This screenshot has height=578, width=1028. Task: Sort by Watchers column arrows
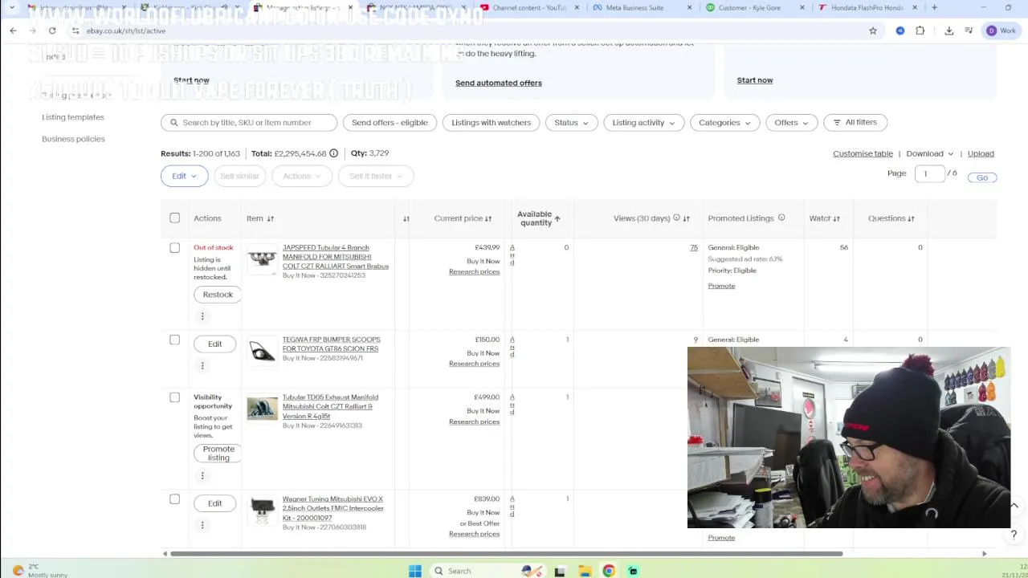coord(836,218)
